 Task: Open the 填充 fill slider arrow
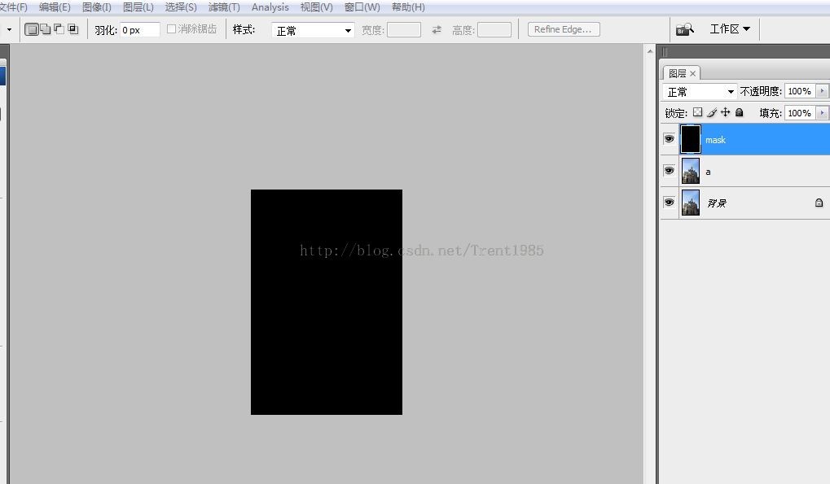tap(822, 113)
